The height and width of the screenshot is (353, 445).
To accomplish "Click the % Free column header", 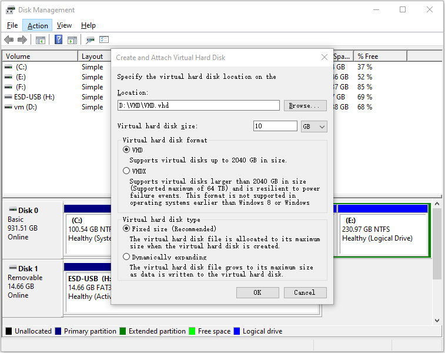I will pos(380,56).
